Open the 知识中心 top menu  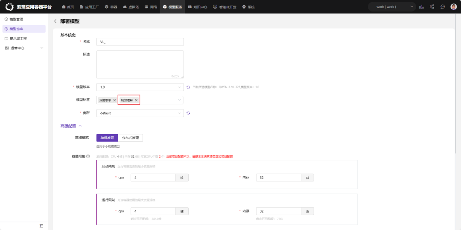[x=198, y=7]
